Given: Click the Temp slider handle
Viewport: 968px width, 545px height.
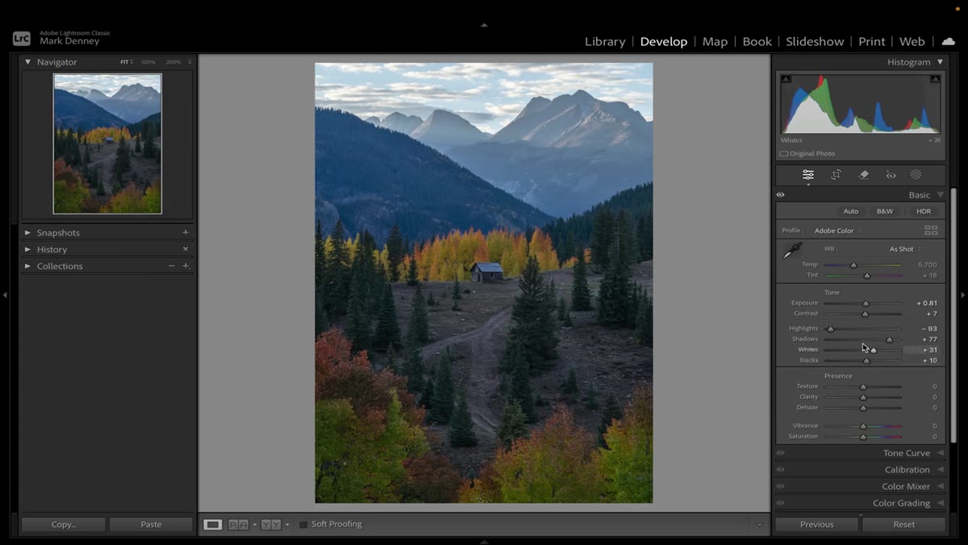Looking at the screenshot, I should pyautogui.click(x=853, y=265).
